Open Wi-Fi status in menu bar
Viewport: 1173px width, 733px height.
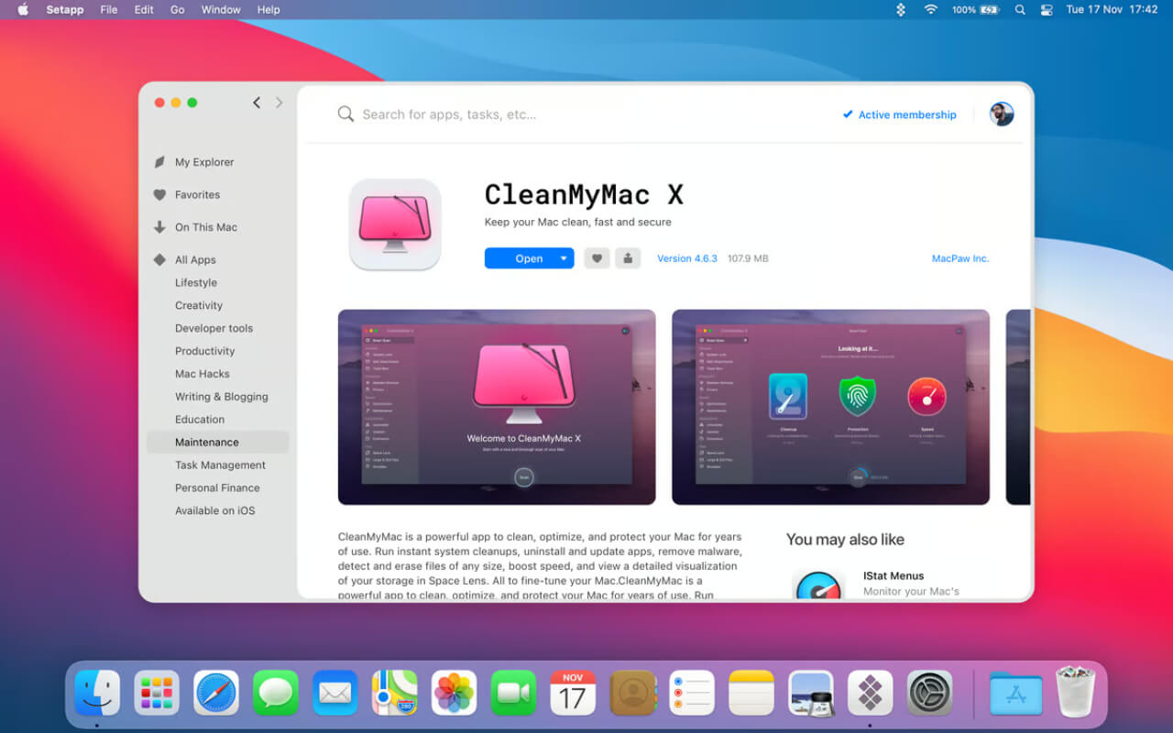pos(931,10)
